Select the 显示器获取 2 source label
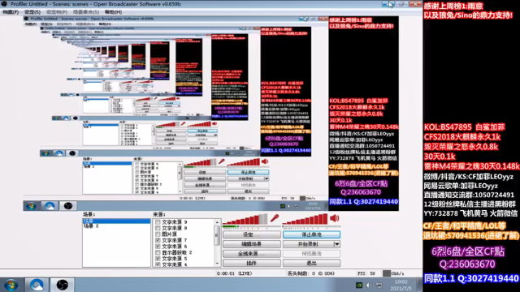This screenshot has height=292, width=520. click(177, 252)
